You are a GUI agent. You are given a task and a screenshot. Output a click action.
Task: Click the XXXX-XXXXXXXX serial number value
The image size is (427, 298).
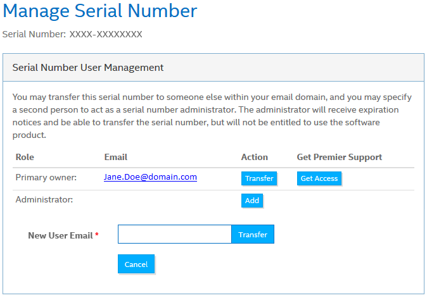[105, 34]
